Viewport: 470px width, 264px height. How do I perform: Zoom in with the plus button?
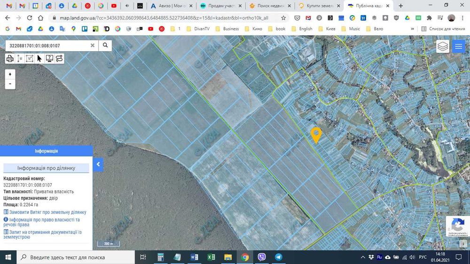pyautogui.click(x=10, y=74)
